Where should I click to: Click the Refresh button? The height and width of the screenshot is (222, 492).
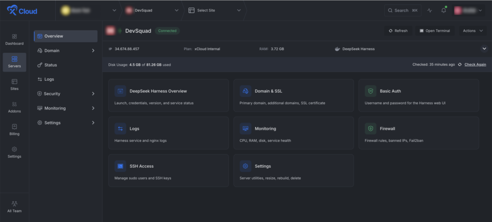(x=398, y=31)
